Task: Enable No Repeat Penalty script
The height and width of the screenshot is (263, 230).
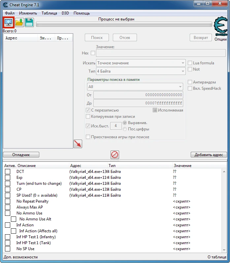Action: click(8, 201)
